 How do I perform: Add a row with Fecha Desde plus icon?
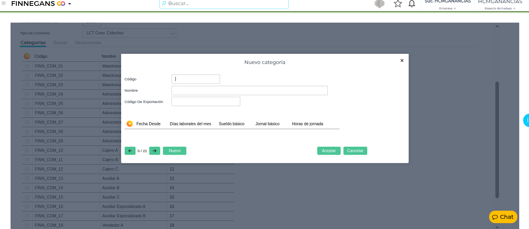(x=130, y=124)
